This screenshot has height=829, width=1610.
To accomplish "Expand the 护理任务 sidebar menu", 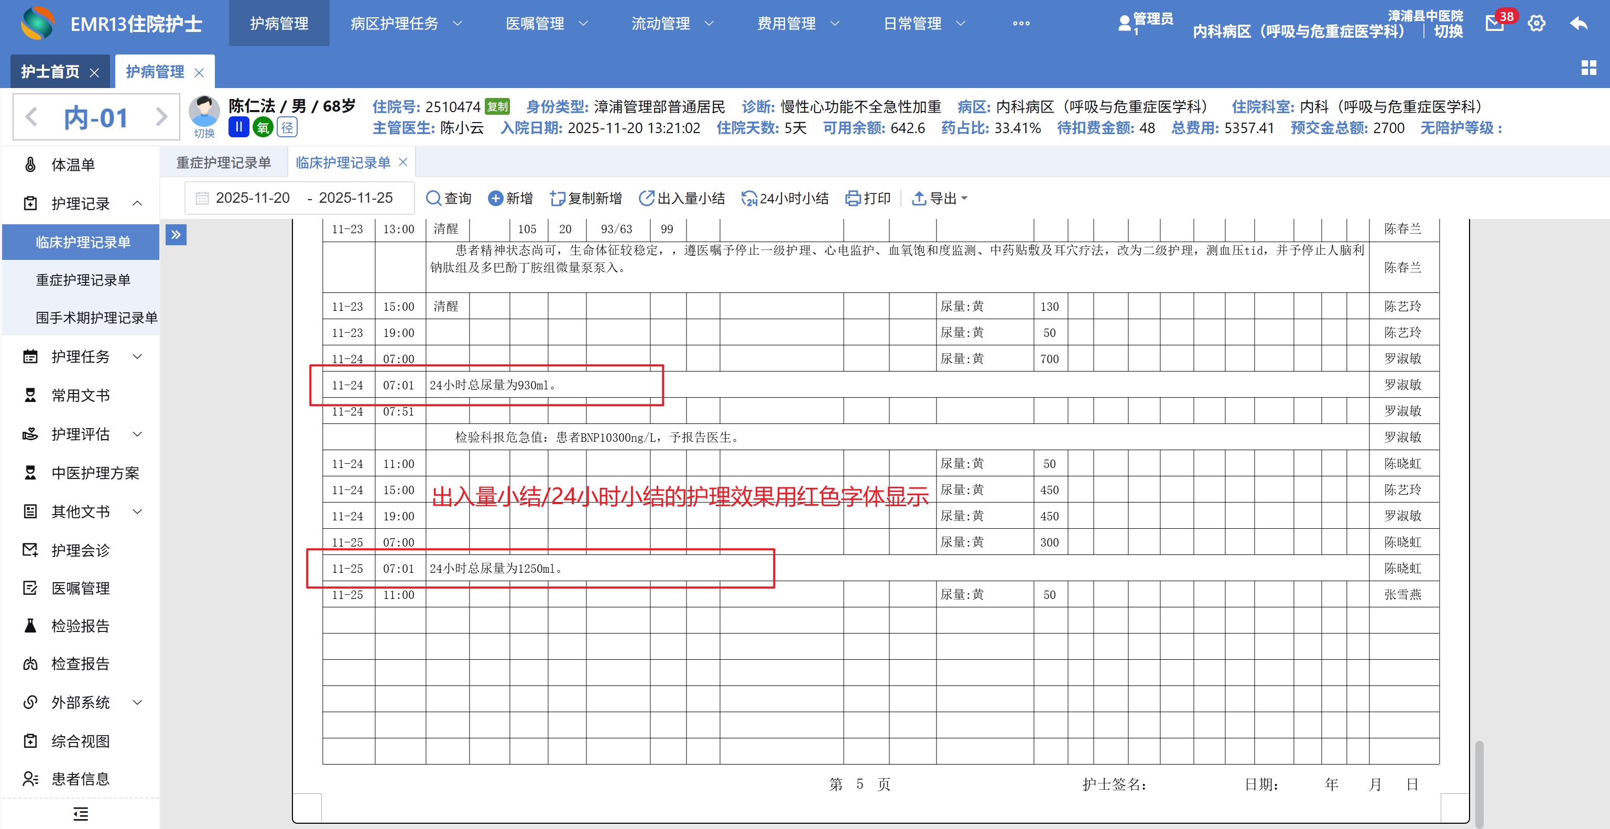I will click(81, 357).
